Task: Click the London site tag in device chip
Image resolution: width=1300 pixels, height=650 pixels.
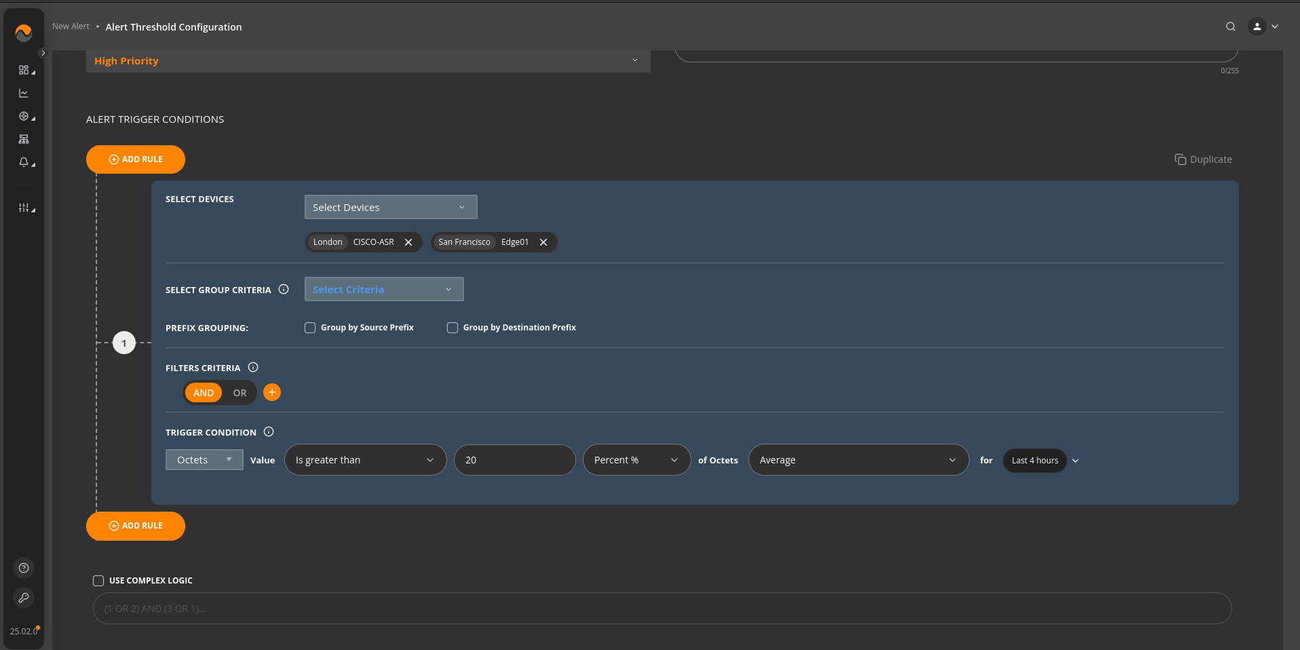Action: [x=328, y=242]
